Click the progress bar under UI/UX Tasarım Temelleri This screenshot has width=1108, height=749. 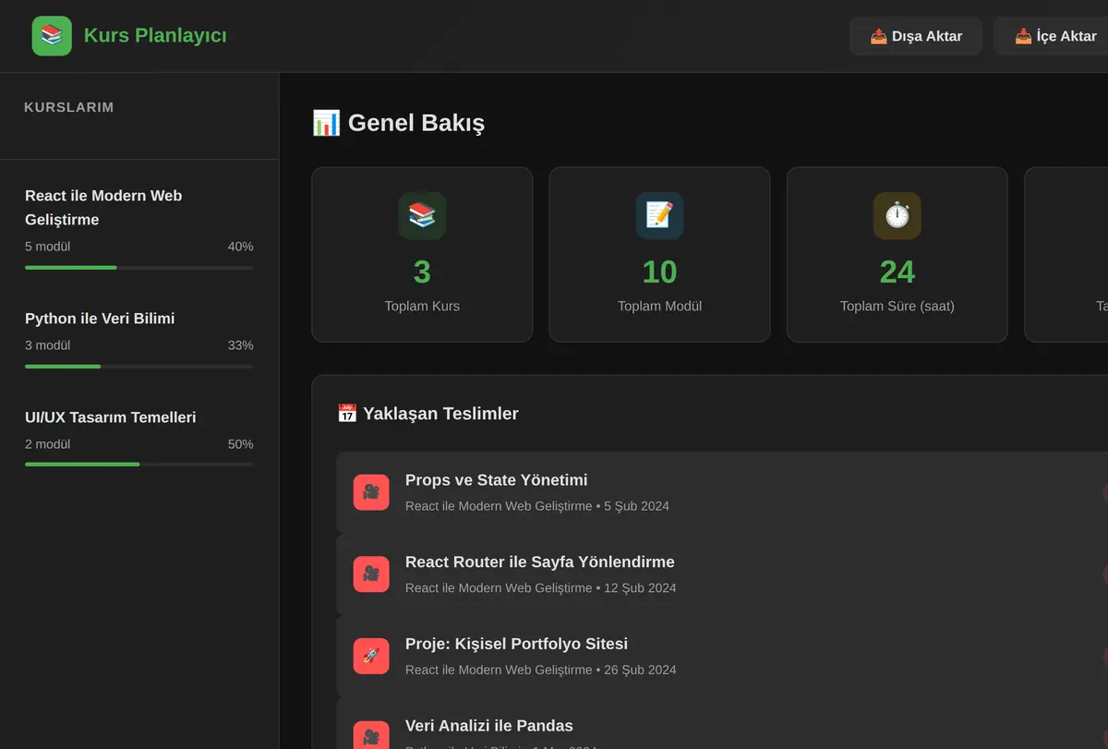(x=139, y=465)
